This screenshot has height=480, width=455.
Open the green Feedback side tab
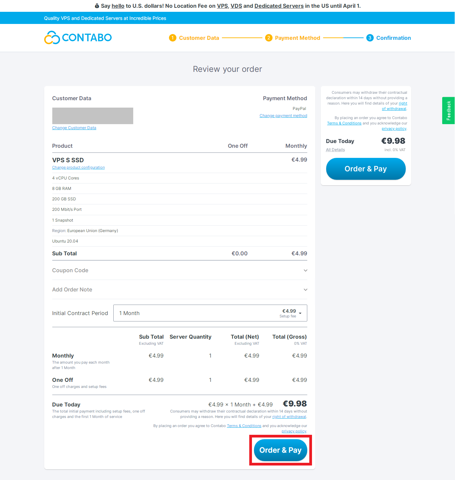(449, 111)
